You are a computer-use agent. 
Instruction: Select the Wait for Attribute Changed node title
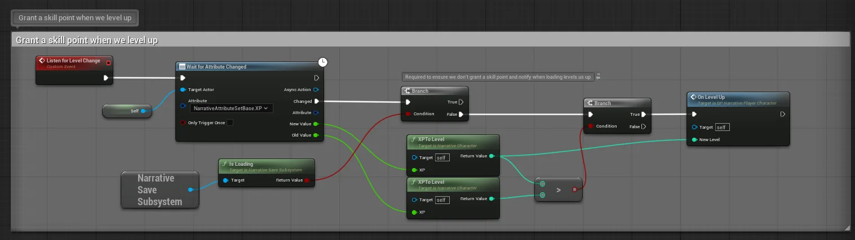pyautogui.click(x=216, y=67)
